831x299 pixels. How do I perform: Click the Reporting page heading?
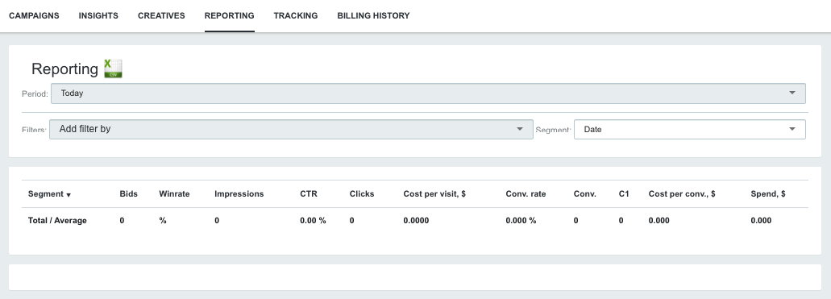[x=64, y=69]
